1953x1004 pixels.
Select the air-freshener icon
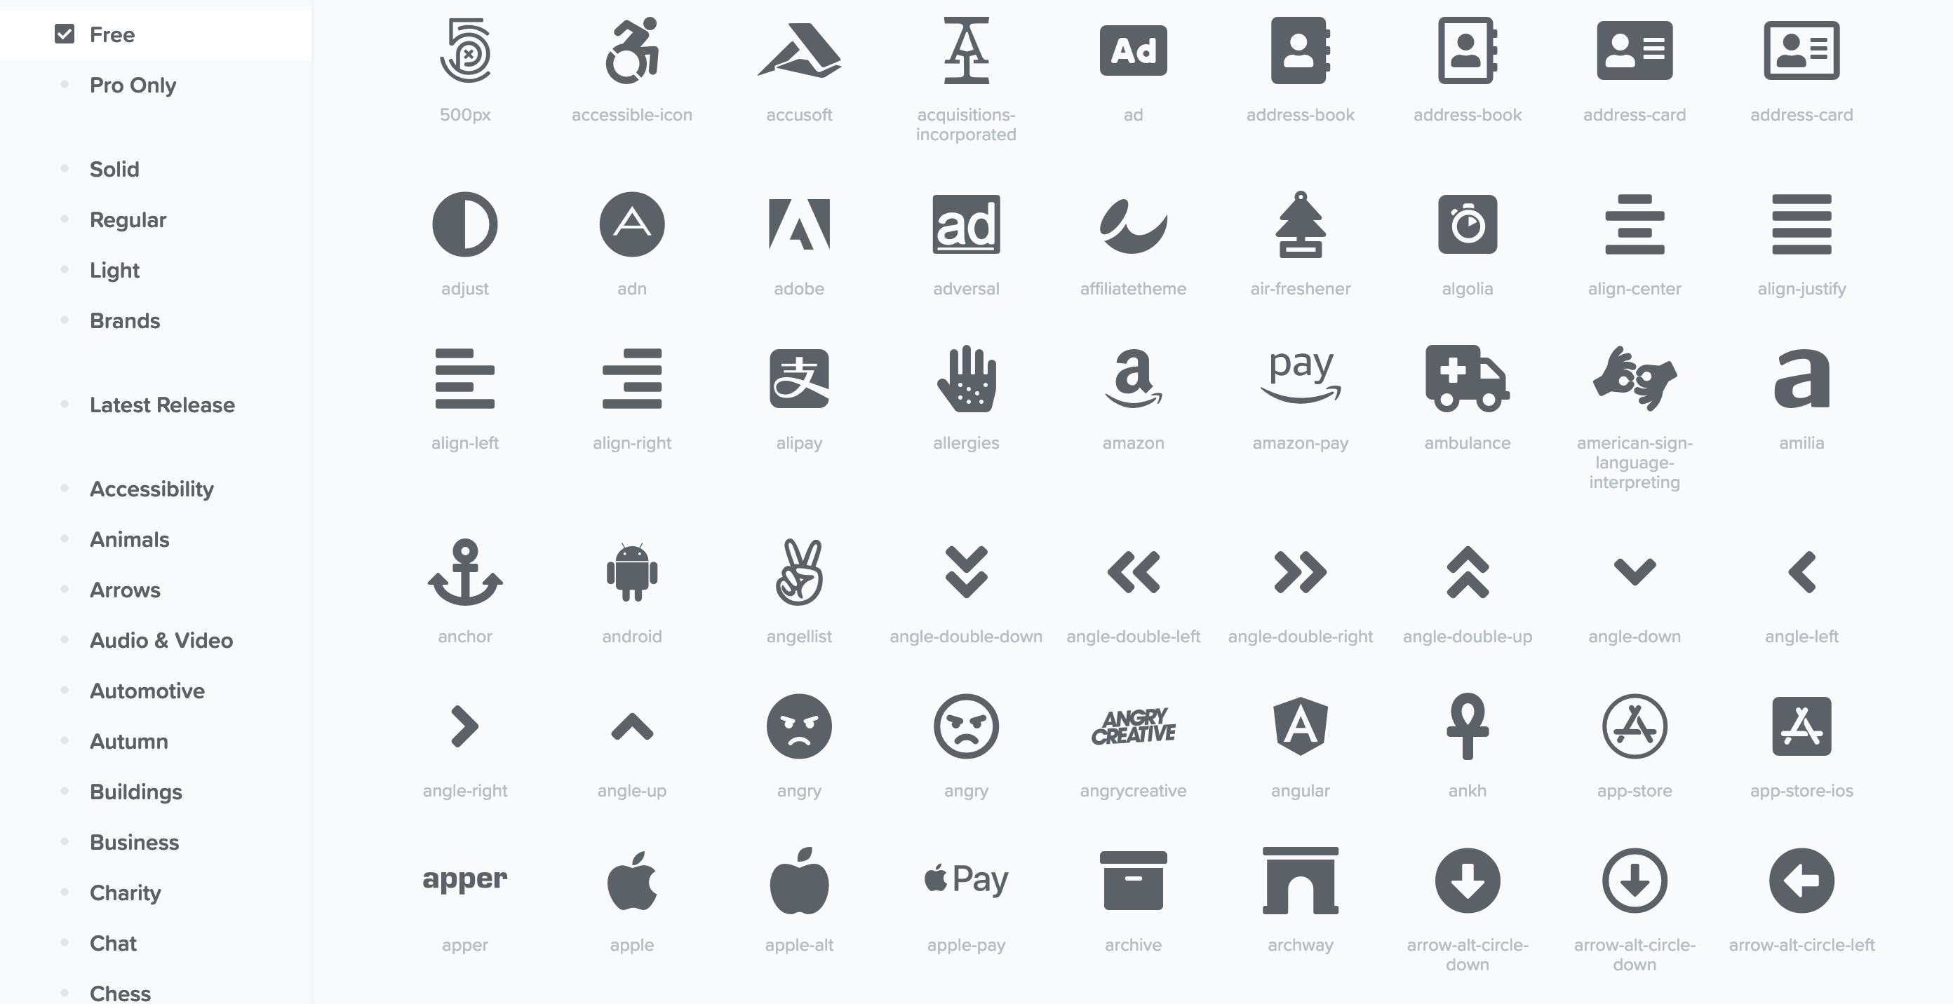point(1300,225)
